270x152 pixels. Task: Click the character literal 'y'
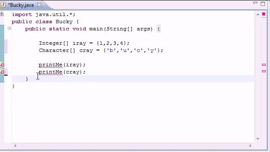coord(152,51)
